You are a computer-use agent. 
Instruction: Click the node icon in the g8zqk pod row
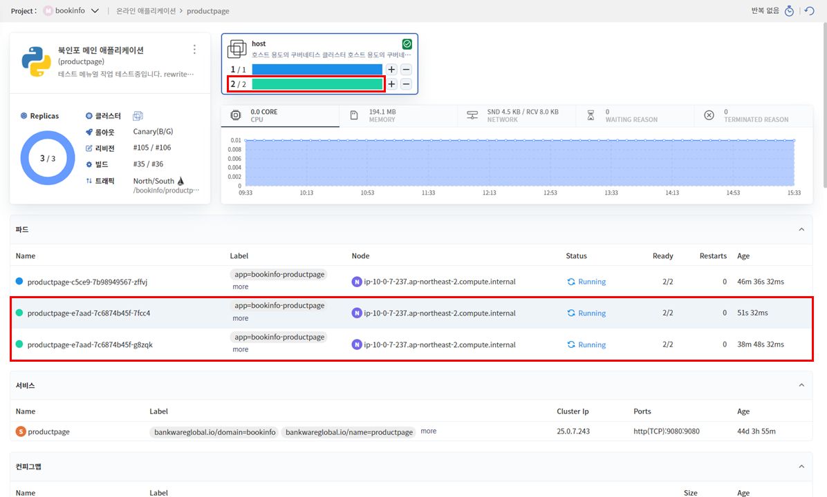357,345
